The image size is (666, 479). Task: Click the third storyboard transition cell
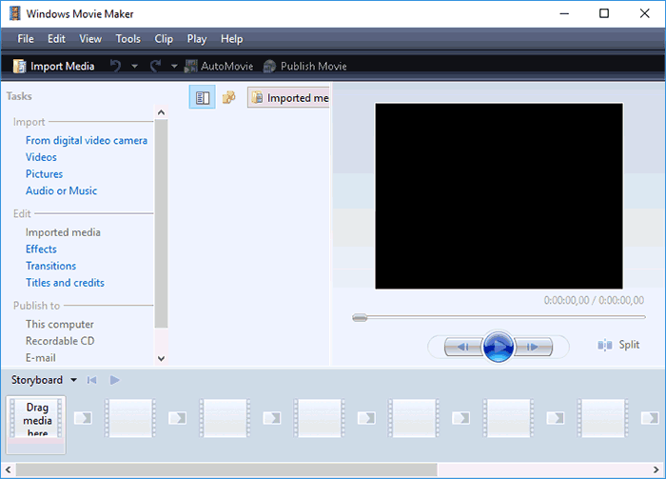point(272,418)
